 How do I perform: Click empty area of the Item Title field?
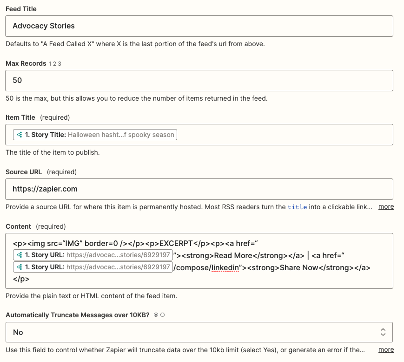coord(284,135)
